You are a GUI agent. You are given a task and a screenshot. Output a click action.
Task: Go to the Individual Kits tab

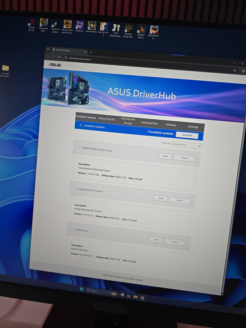(x=149, y=123)
